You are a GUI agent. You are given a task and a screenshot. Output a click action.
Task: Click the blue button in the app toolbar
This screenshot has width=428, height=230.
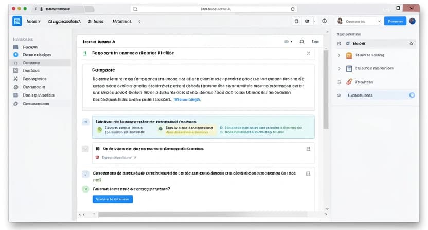pyautogui.click(x=395, y=21)
